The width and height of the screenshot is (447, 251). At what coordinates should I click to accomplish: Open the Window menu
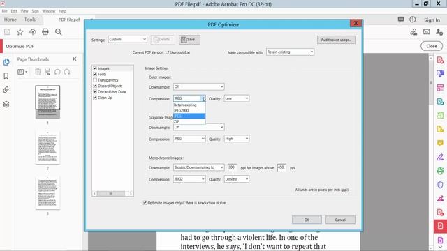click(x=49, y=11)
